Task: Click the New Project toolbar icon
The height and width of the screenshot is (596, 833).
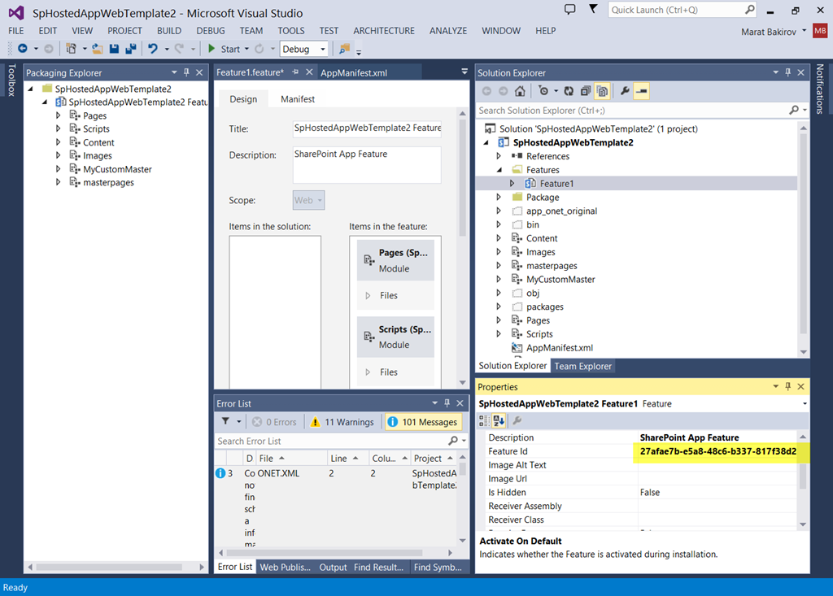Action: [x=71, y=48]
